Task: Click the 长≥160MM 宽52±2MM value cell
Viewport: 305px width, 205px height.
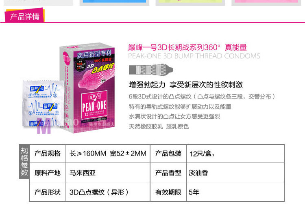Action: (108, 154)
